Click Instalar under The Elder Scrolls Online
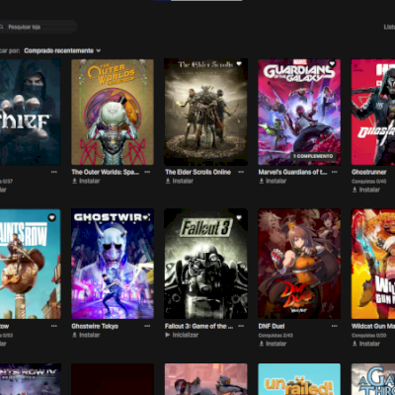The image size is (395, 395). pyautogui.click(x=179, y=181)
